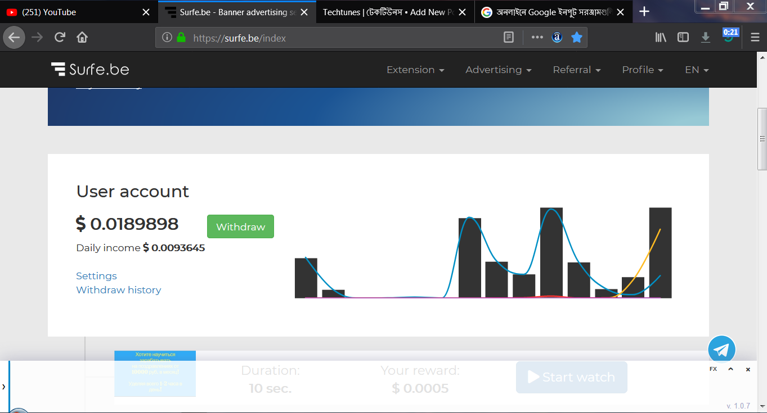Screen dimensions: 767x413
Task: Go to the browser home page
Action: (82, 38)
